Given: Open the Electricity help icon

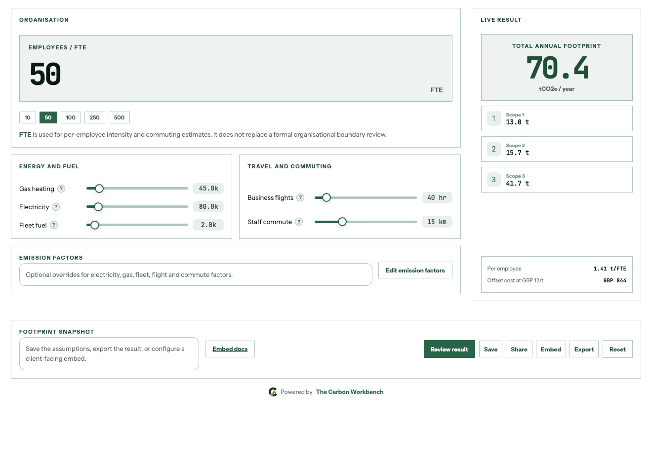Looking at the screenshot, I should tap(56, 207).
